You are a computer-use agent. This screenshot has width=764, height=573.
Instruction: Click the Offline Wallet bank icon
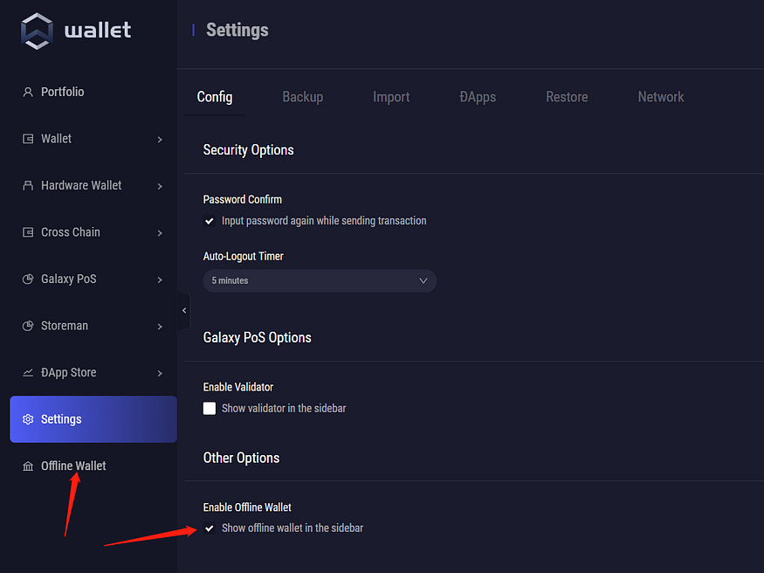[x=28, y=466]
